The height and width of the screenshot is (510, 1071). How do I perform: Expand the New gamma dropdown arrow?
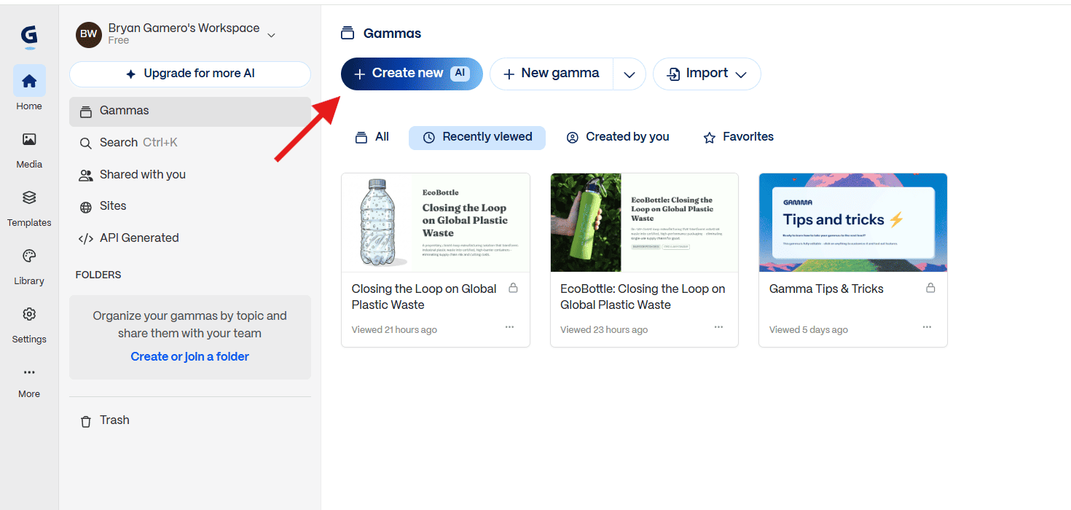pos(629,74)
